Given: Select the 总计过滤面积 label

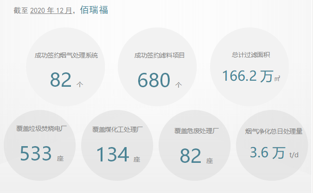Looking at the screenshot, I should tap(251, 55).
